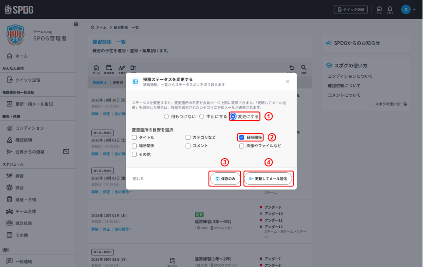
Task: Click the SPOGからのお知らせ megaphone icon
Action: [329, 43]
